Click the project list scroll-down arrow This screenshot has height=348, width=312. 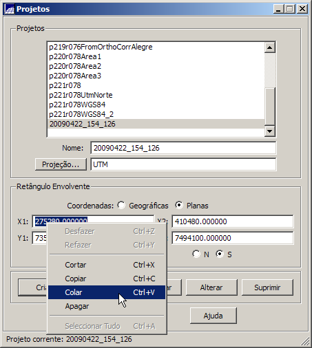[x=270, y=131]
